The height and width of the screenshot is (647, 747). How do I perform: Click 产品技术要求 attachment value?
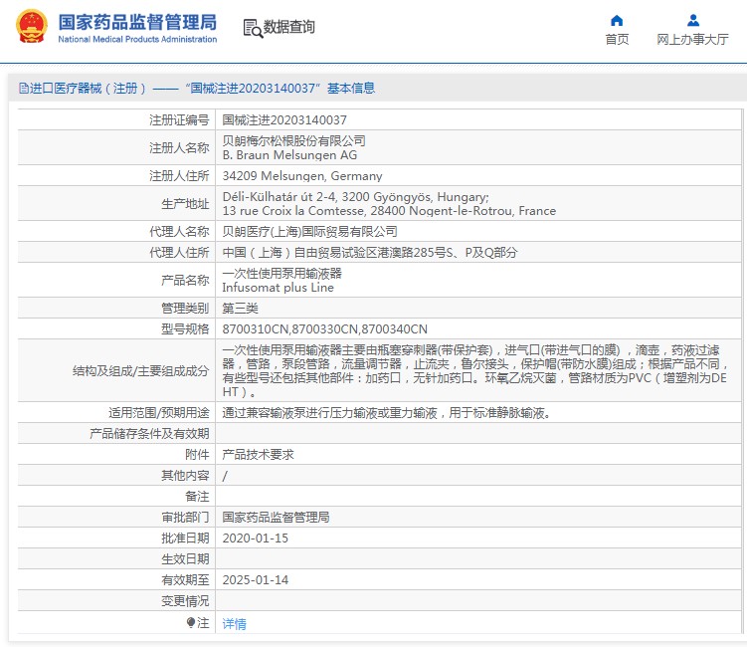pyautogui.click(x=258, y=454)
